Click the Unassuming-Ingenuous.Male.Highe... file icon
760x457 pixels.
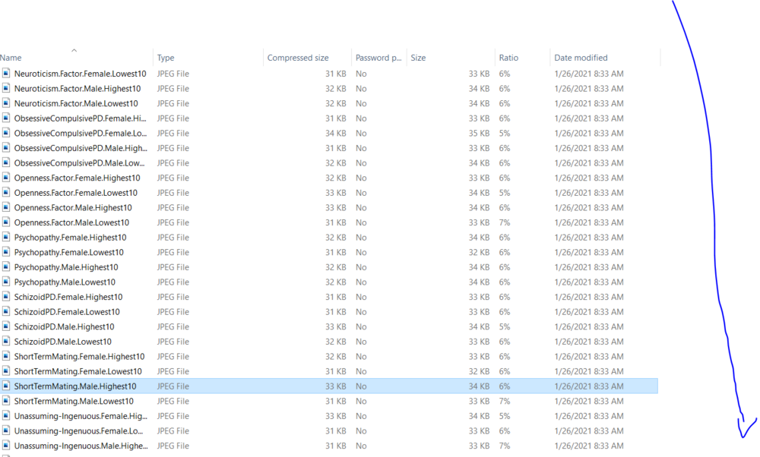(6, 446)
